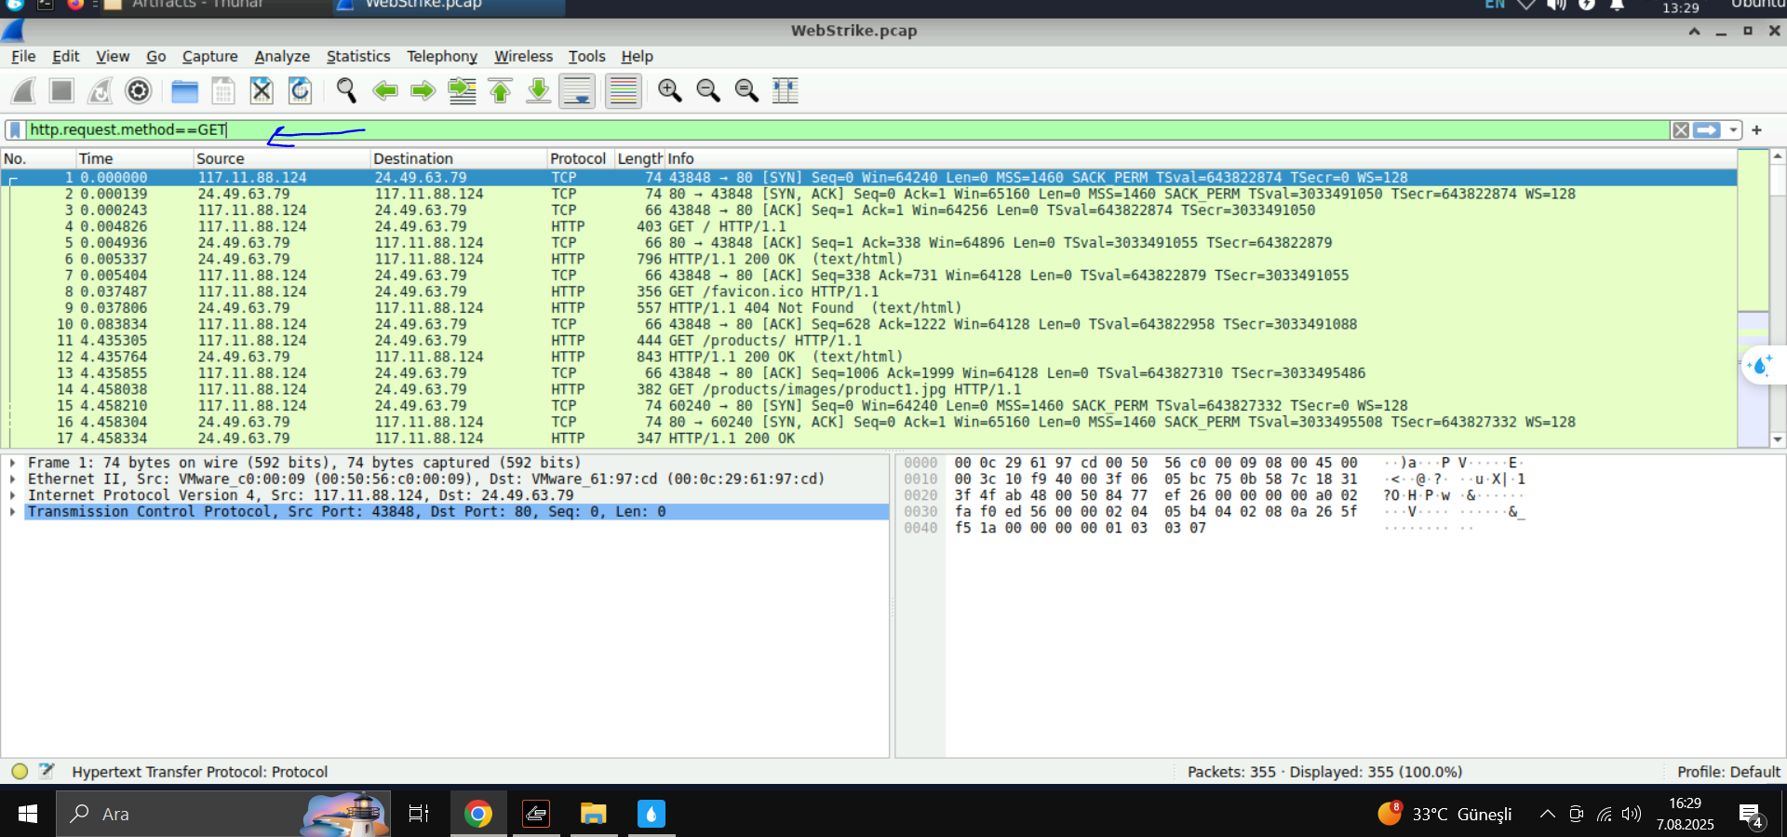Clear the display filter
This screenshot has height=837, width=1787.
(x=1681, y=130)
